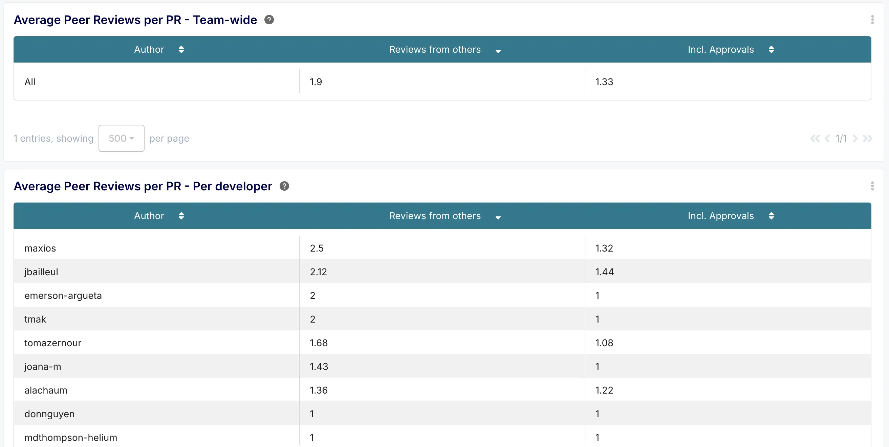Click help icon beside Per developer title

[284, 186]
